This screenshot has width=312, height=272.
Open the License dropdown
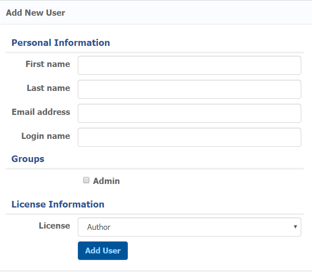(189, 227)
